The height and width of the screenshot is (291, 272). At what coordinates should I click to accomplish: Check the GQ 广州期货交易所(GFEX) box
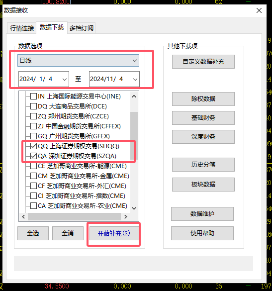click(x=33, y=136)
